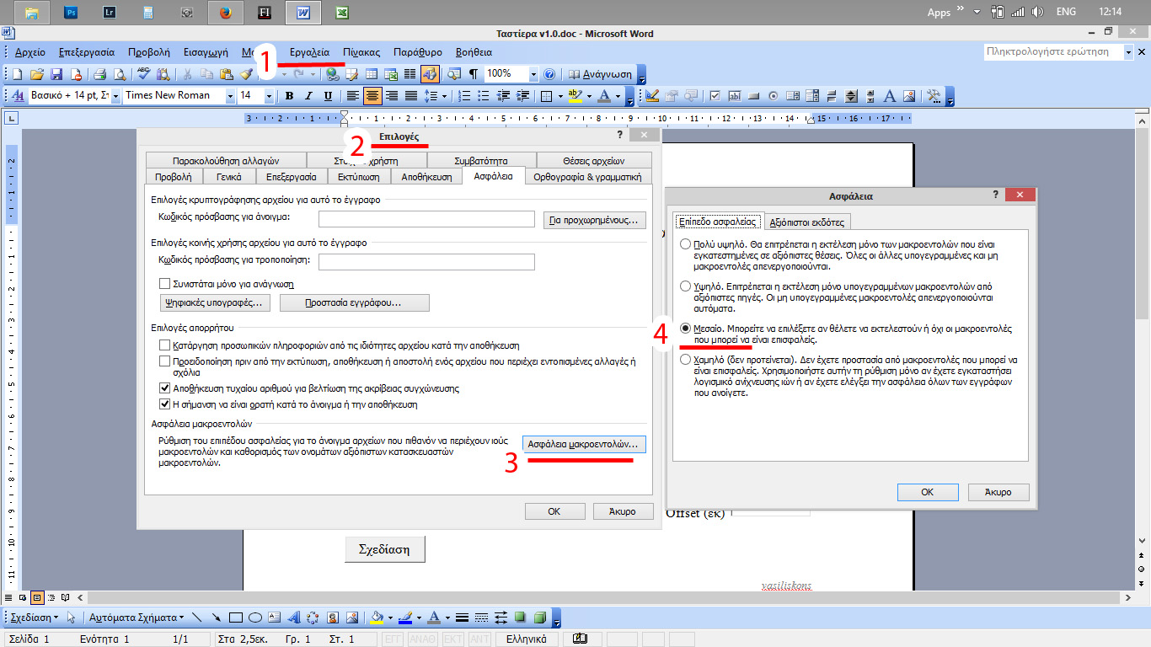Open Microsoft Word Help question mark icon
Screen dimensions: 1151x647
[x=549, y=74]
